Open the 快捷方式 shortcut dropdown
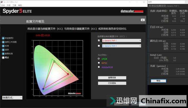188x108 pixels. pyautogui.click(x=12, y=98)
